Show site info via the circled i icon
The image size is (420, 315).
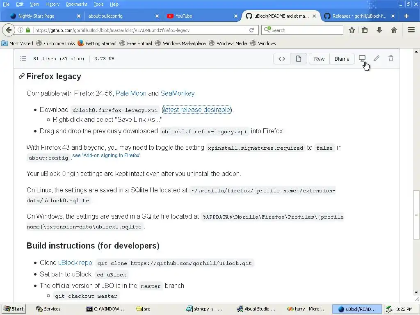[x=21, y=30]
